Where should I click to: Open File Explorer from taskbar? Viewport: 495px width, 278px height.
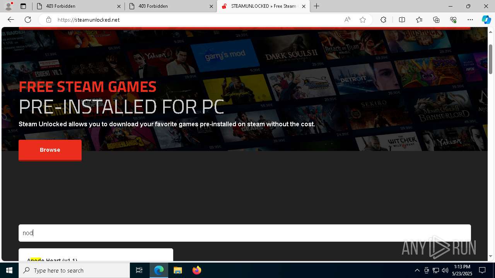[178, 270]
